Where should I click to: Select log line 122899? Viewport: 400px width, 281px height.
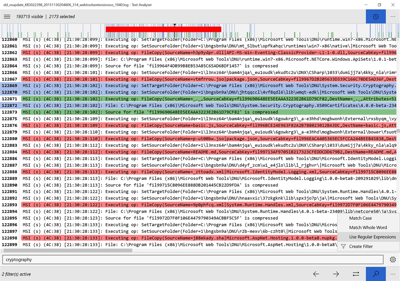point(168,245)
